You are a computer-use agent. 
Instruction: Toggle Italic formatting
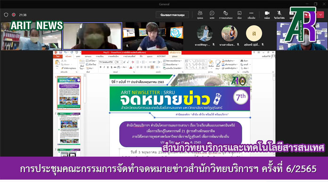pyautogui.click(x=104, y=67)
